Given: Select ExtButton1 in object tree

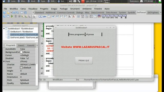Looking at the screenshot, I should point(22,32).
